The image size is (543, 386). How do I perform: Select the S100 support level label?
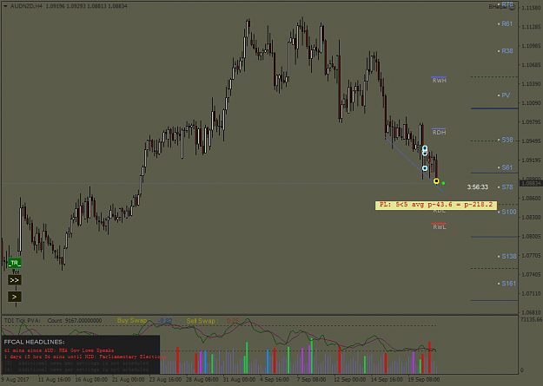point(509,212)
